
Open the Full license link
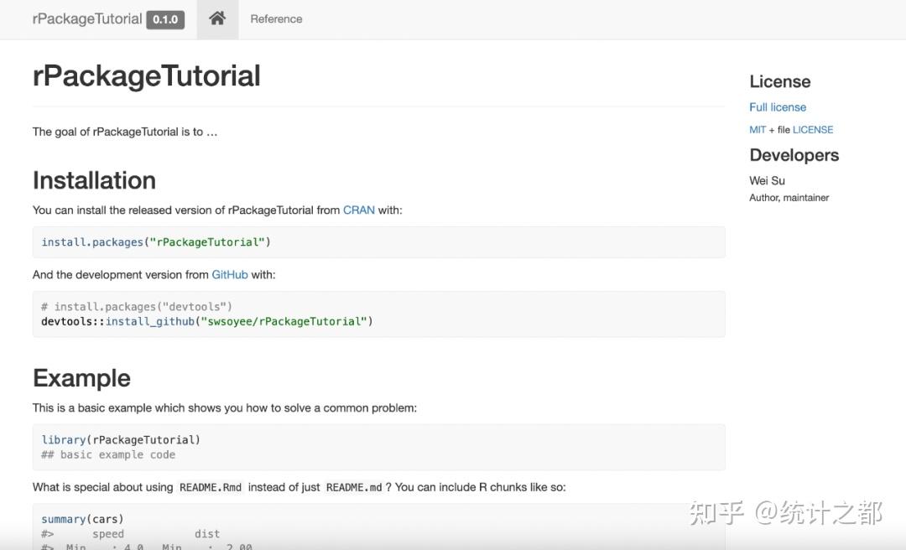(778, 107)
